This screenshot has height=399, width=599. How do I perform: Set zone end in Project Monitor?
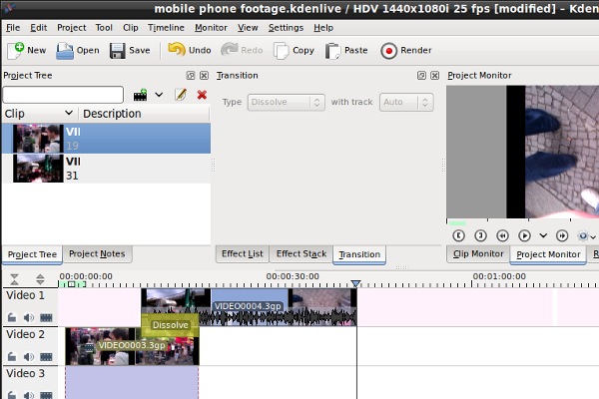tap(480, 236)
